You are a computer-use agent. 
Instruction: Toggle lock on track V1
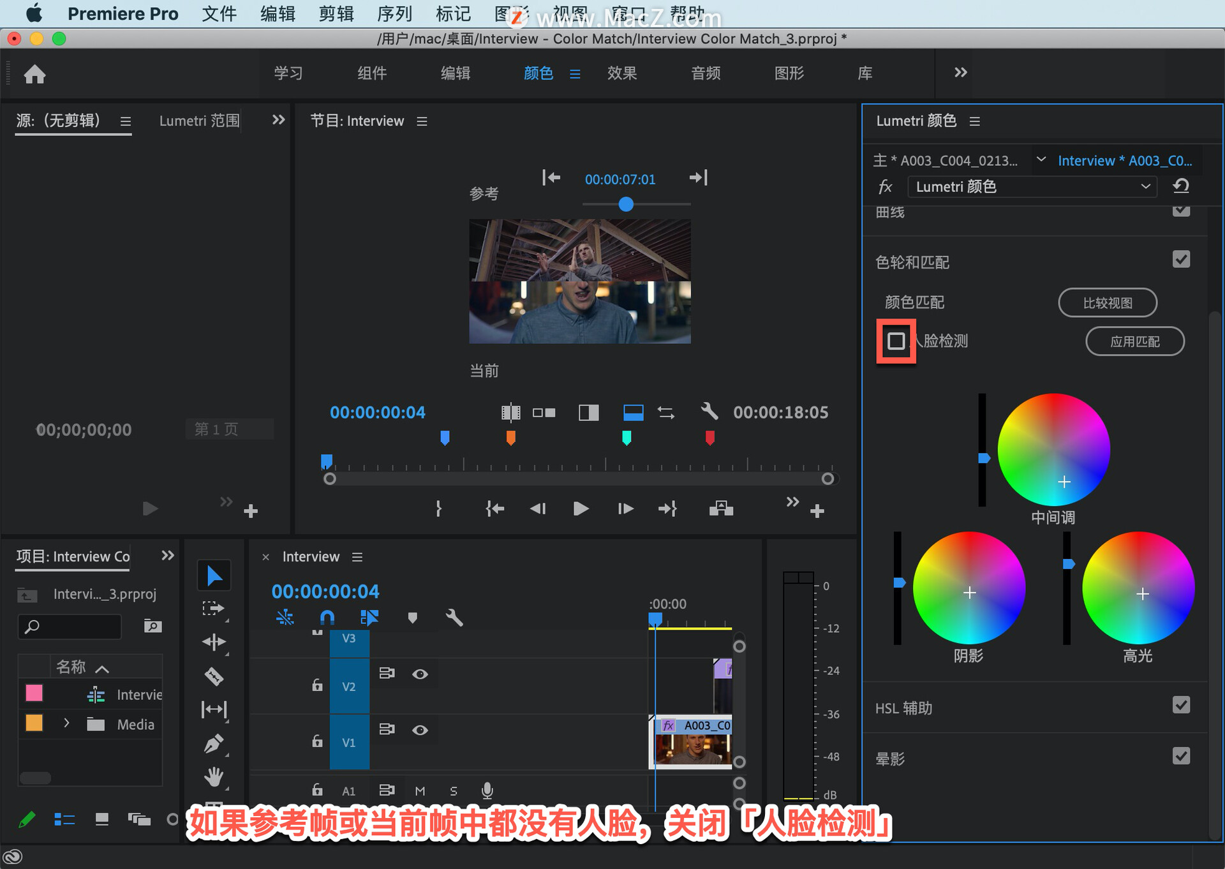[x=317, y=741]
